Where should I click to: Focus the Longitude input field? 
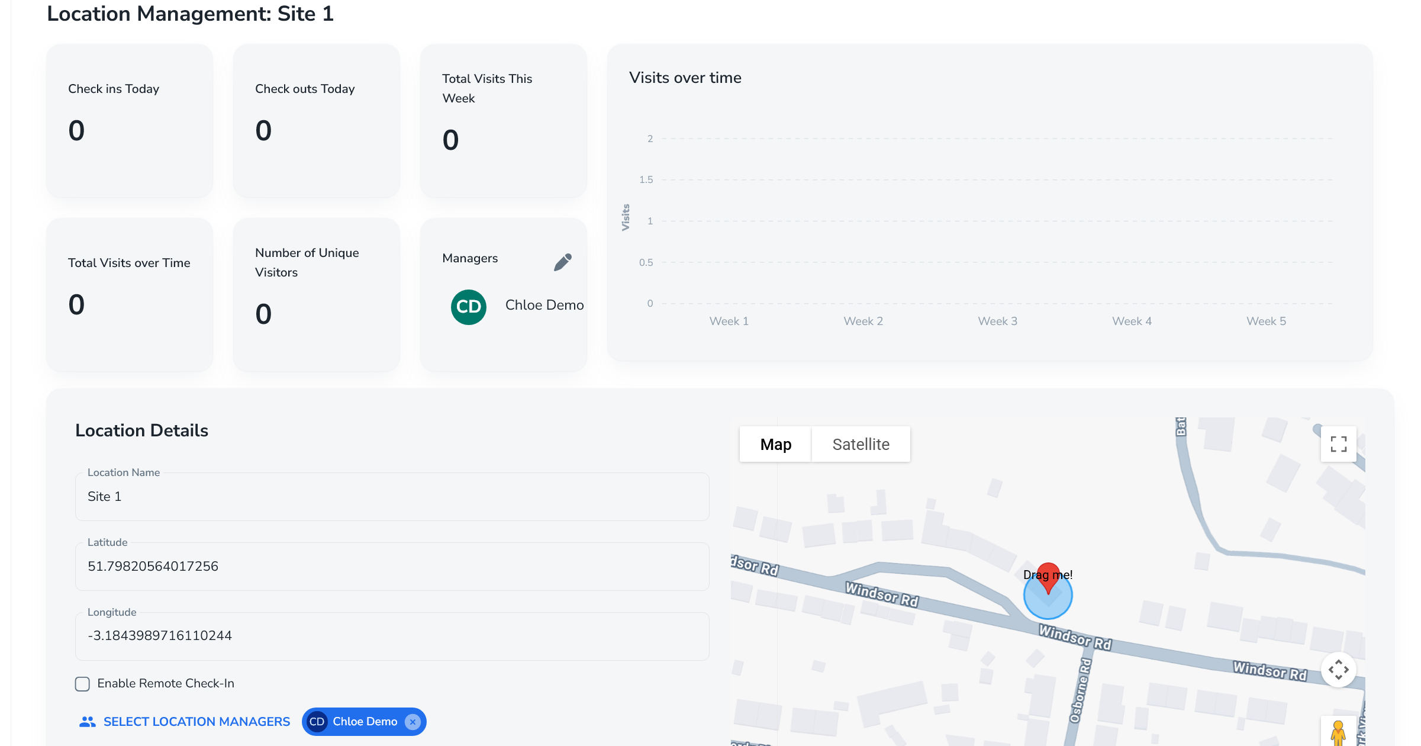point(392,636)
